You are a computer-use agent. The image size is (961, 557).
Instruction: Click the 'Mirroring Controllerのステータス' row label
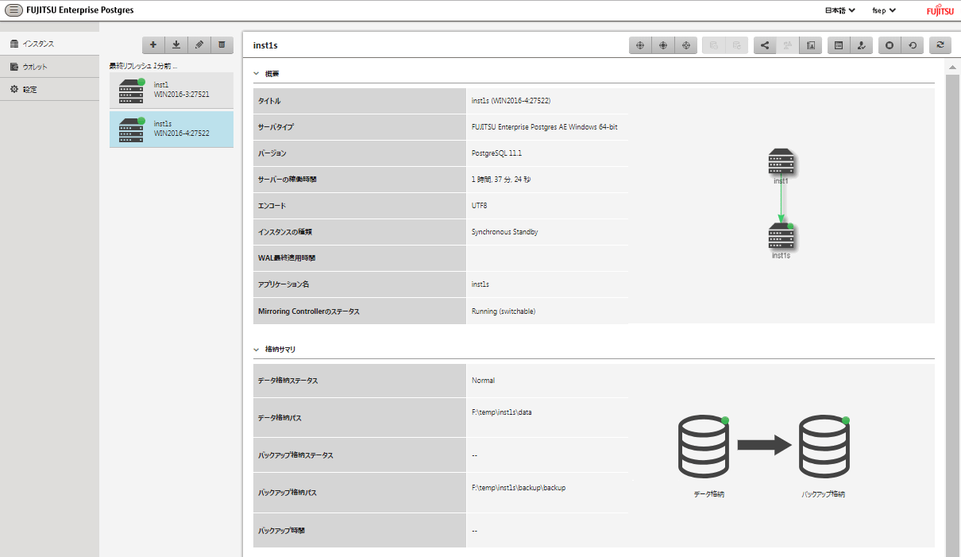309,311
